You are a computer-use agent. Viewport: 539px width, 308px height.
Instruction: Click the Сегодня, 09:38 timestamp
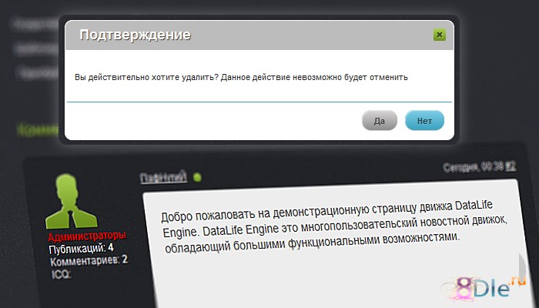(x=474, y=167)
